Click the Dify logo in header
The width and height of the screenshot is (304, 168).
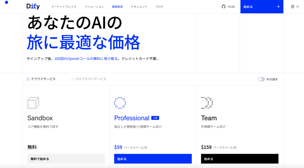point(33,7)
